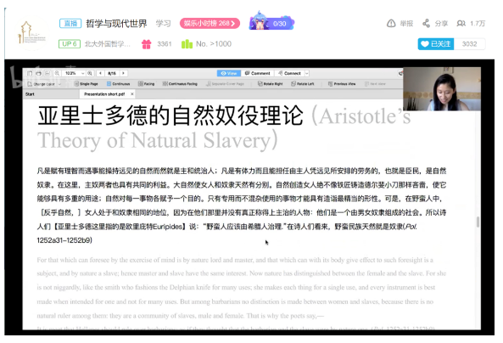
Task: Click the report (举报) warning icon
Action: [391, 24]
